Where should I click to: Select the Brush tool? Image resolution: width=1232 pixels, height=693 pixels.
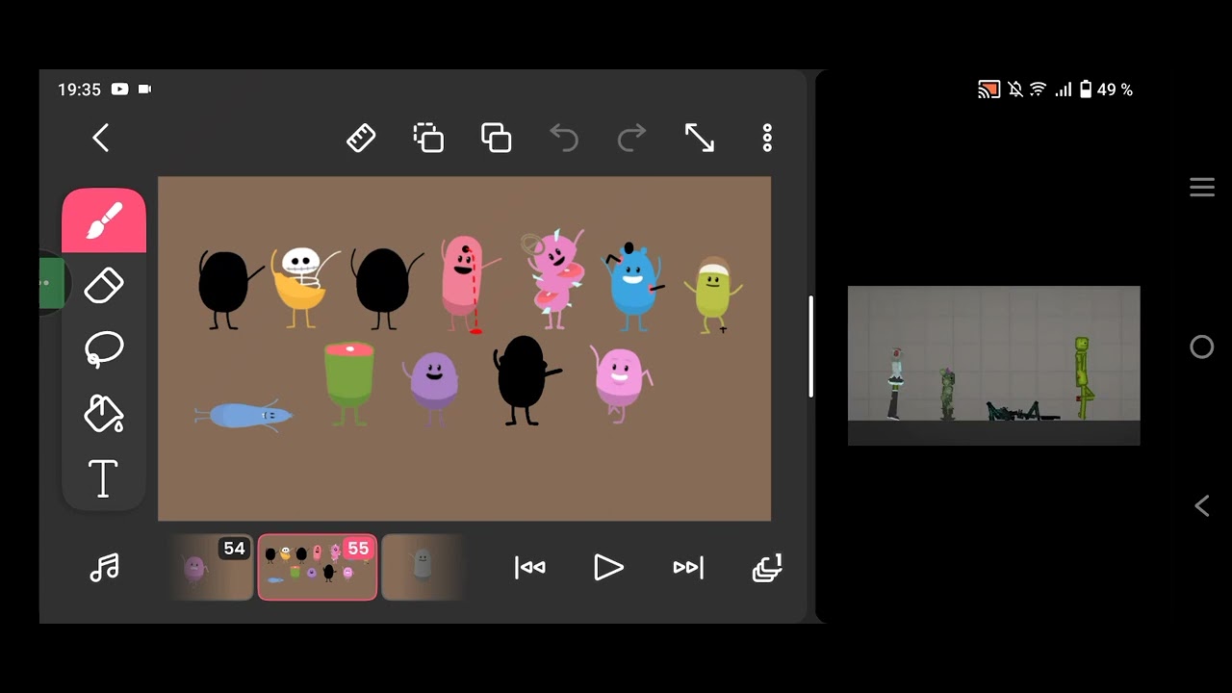pos(104,220)
